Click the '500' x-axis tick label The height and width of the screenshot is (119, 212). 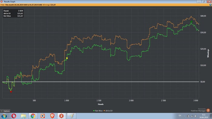click(x=34, y=101)
